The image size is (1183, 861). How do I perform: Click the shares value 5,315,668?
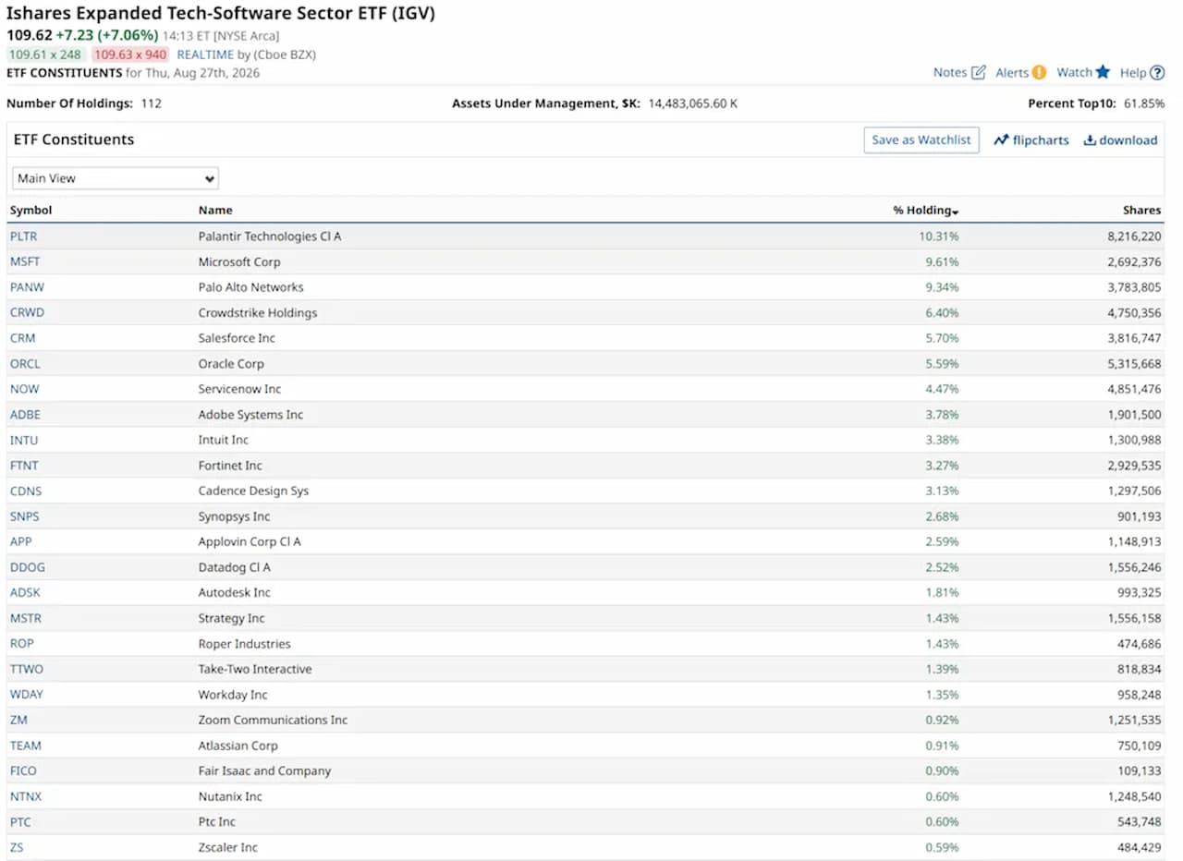(1134, 364)
